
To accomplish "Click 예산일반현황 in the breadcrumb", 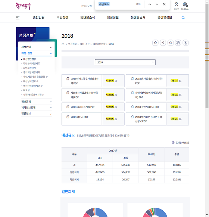I will (99, 44).
